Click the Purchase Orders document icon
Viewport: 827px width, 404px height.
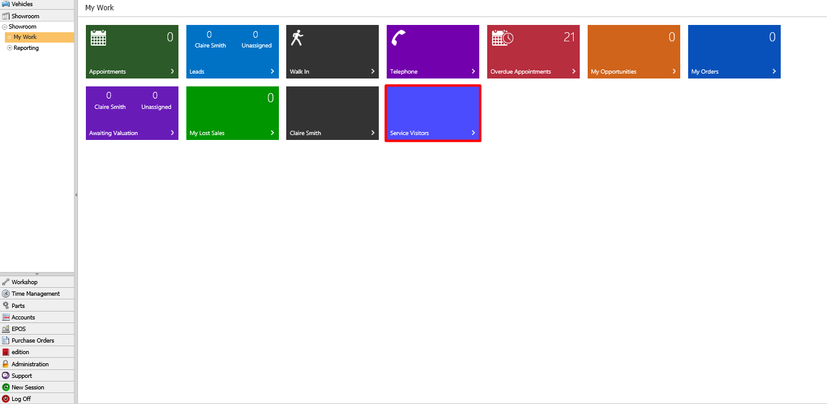[5, 340]
